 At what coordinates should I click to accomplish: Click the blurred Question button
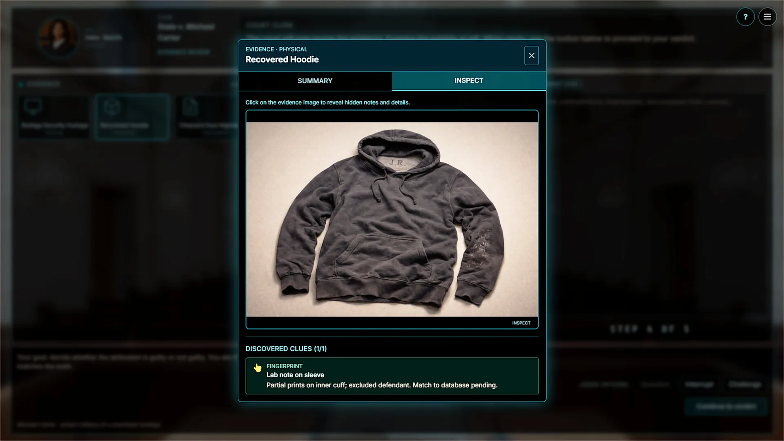[655, 385]
